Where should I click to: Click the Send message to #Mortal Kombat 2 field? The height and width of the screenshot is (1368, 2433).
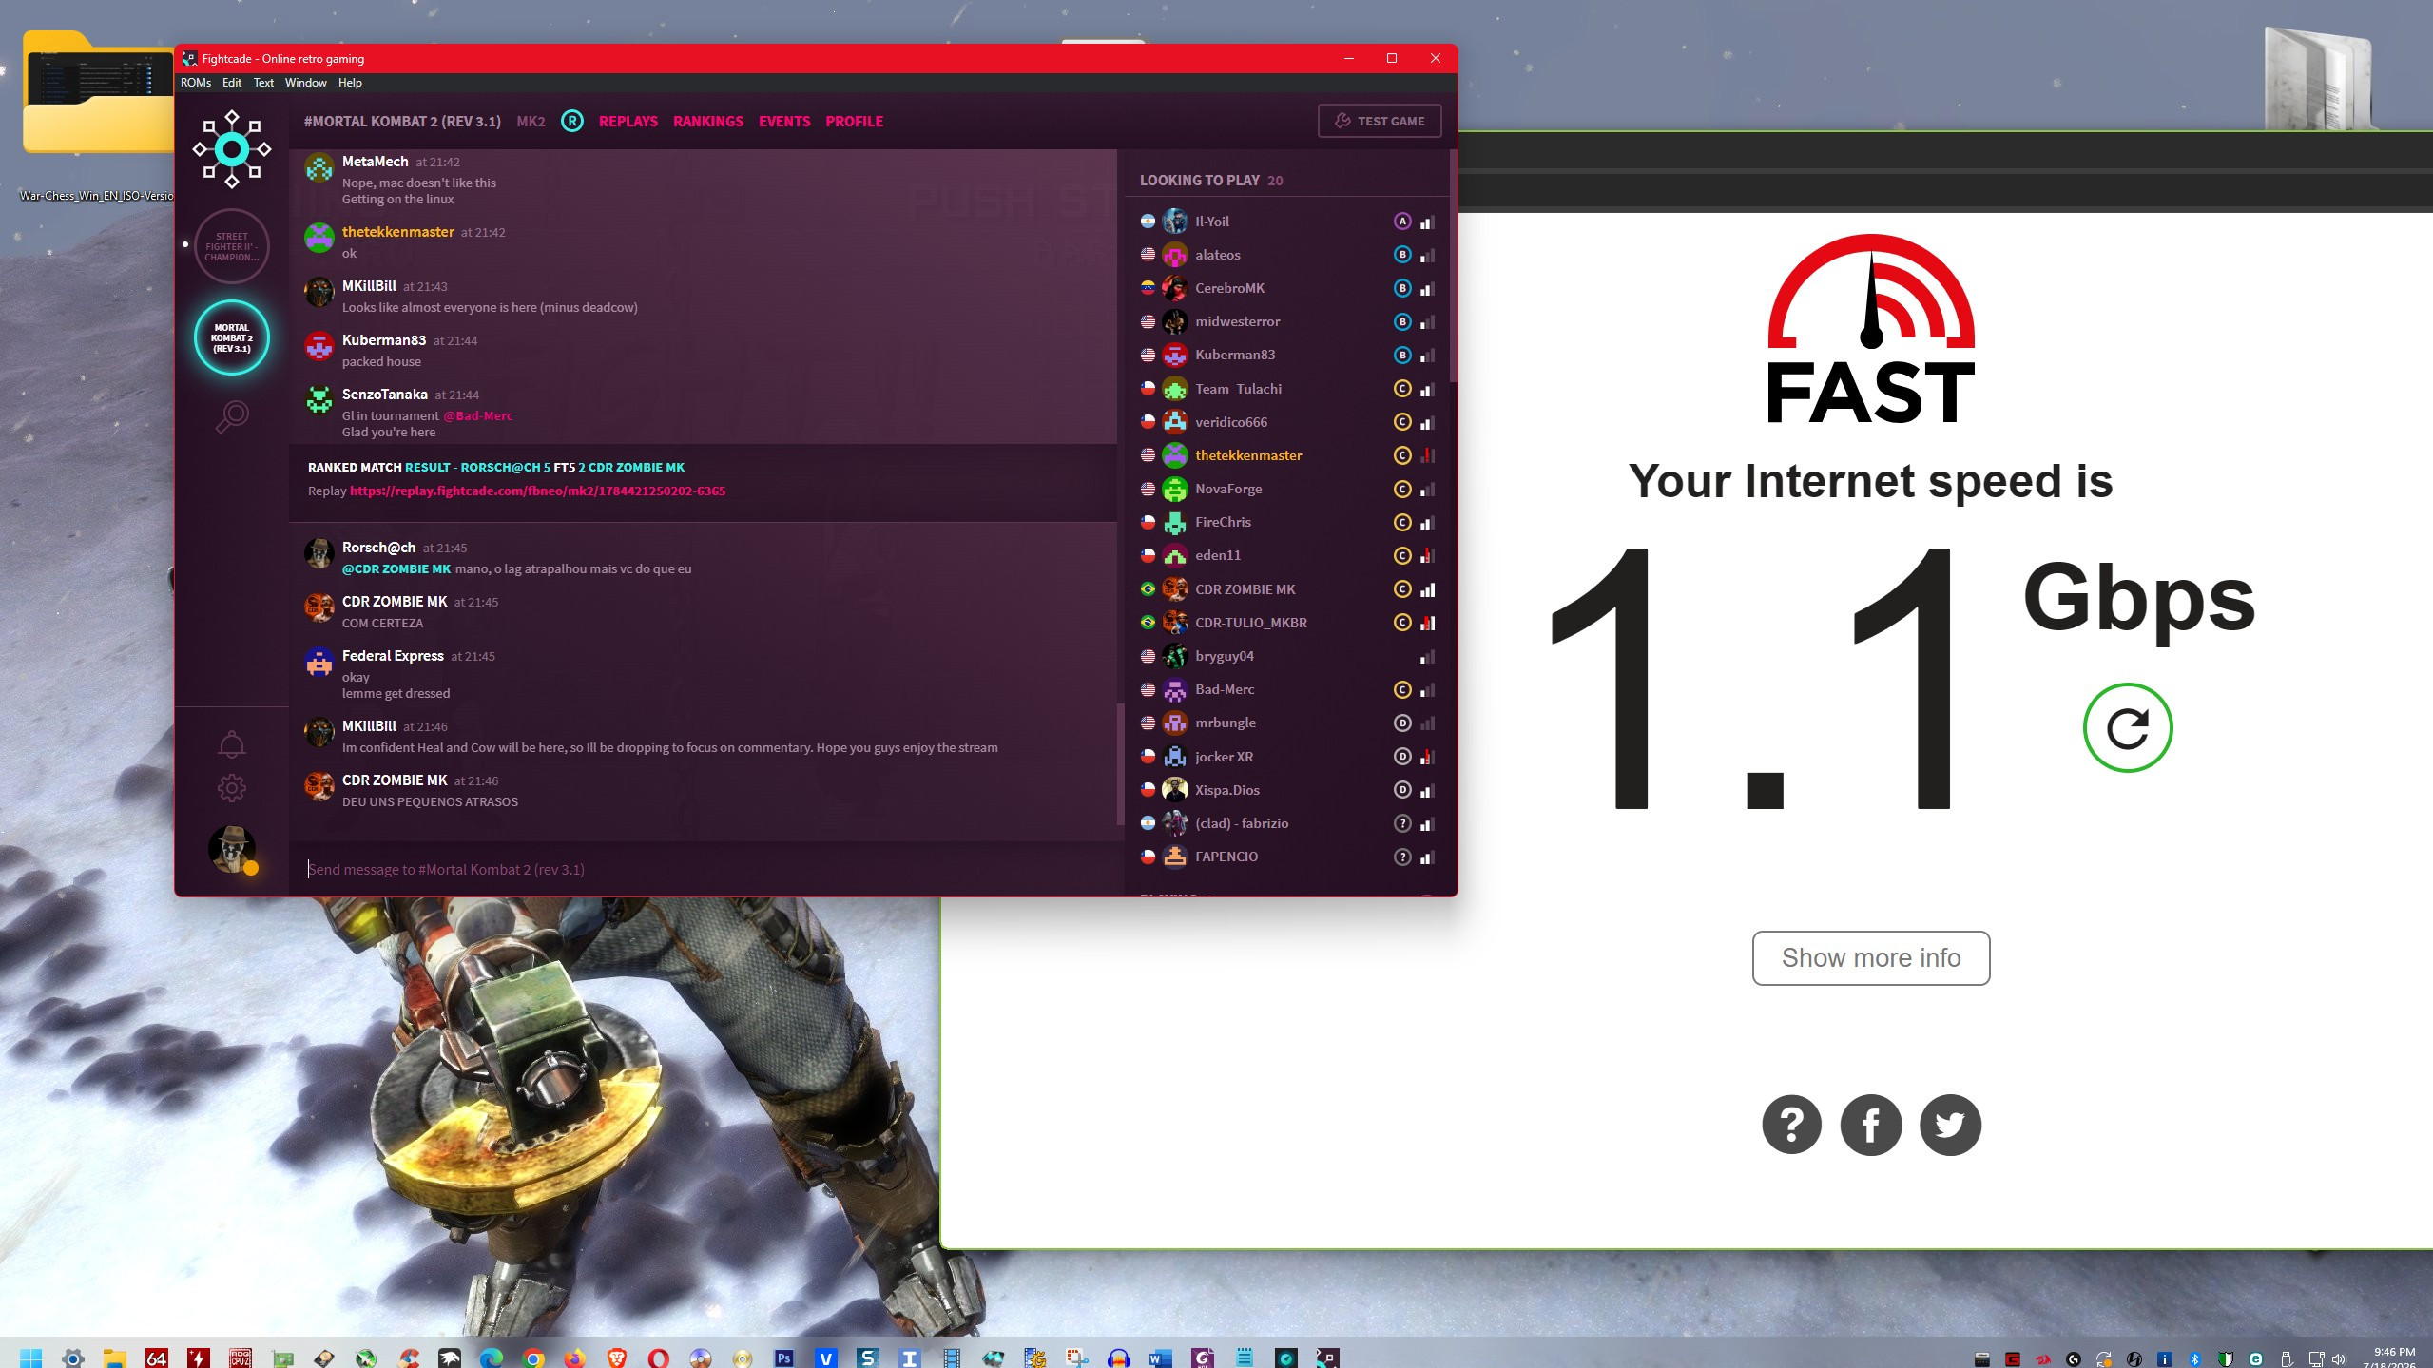(x=707, y=869)
